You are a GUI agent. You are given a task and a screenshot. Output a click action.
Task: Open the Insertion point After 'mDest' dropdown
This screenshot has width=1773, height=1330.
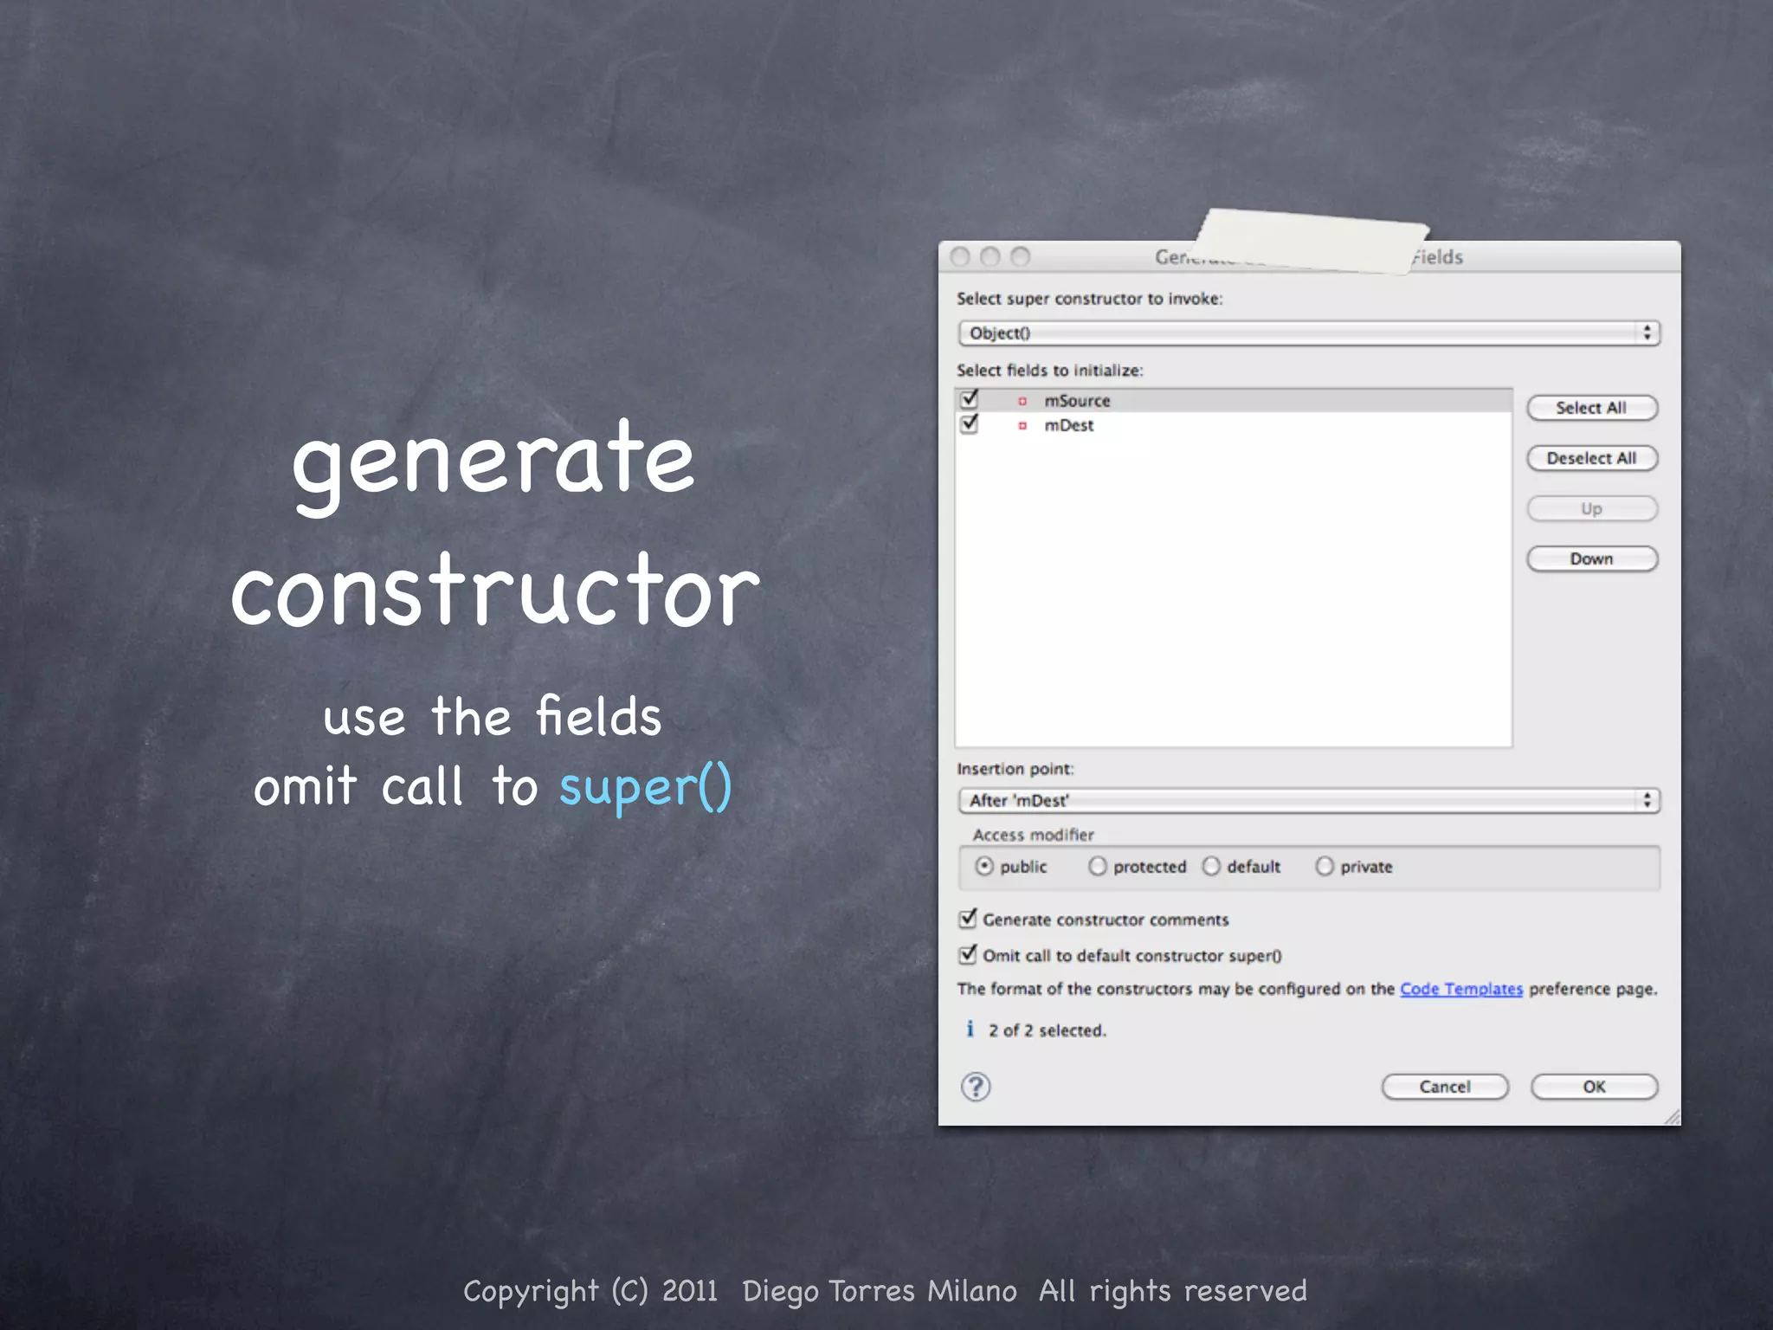[1309, 800]
